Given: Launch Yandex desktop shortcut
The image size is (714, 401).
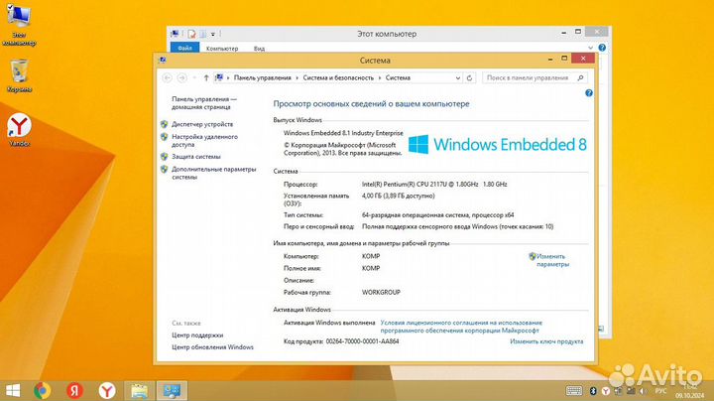Looking at the screenshot, I should coord(19,130).
